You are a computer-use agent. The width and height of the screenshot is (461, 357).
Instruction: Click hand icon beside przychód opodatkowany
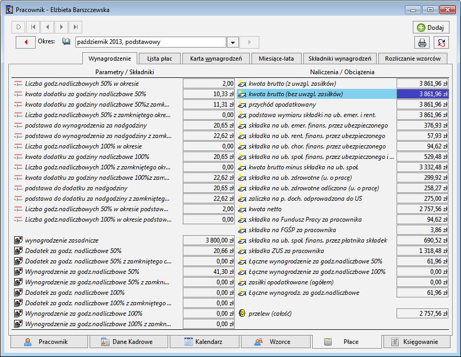242,105
